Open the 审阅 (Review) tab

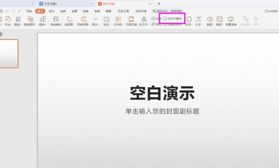[97, 11]
